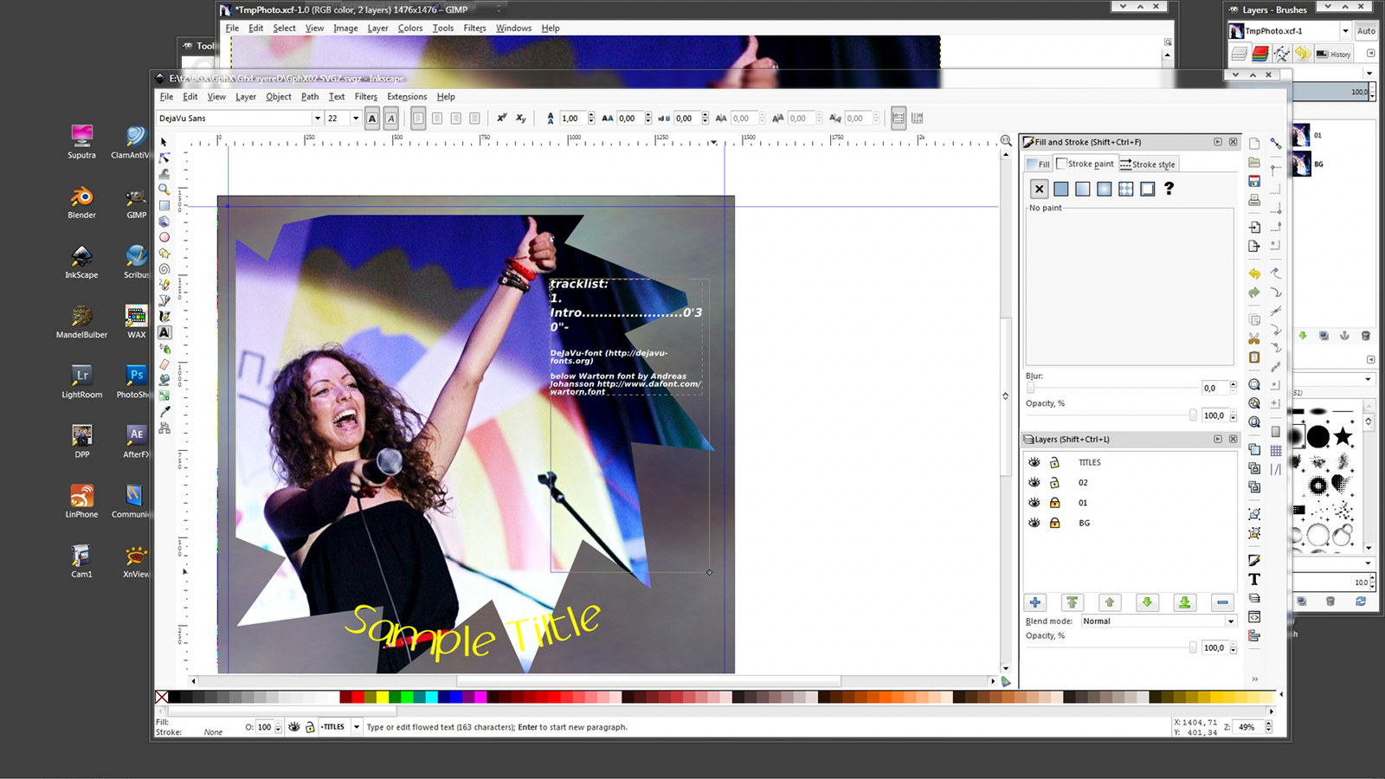Viewport: 1385px width, 779px height.
Task: Toggle italic text style button
Action: point(391,119)
